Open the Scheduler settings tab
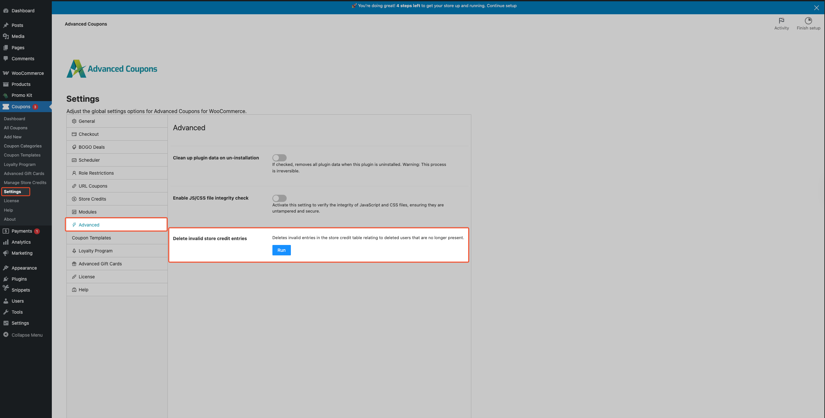The height and width of the screenshot is (418, 825). coord(89,160)
